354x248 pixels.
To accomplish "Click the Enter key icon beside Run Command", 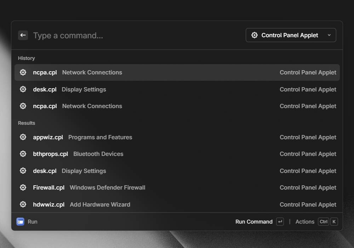I will (280, 222).
